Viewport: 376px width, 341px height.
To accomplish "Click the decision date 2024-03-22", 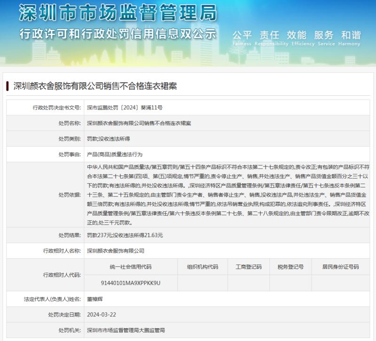I will 102,315.
